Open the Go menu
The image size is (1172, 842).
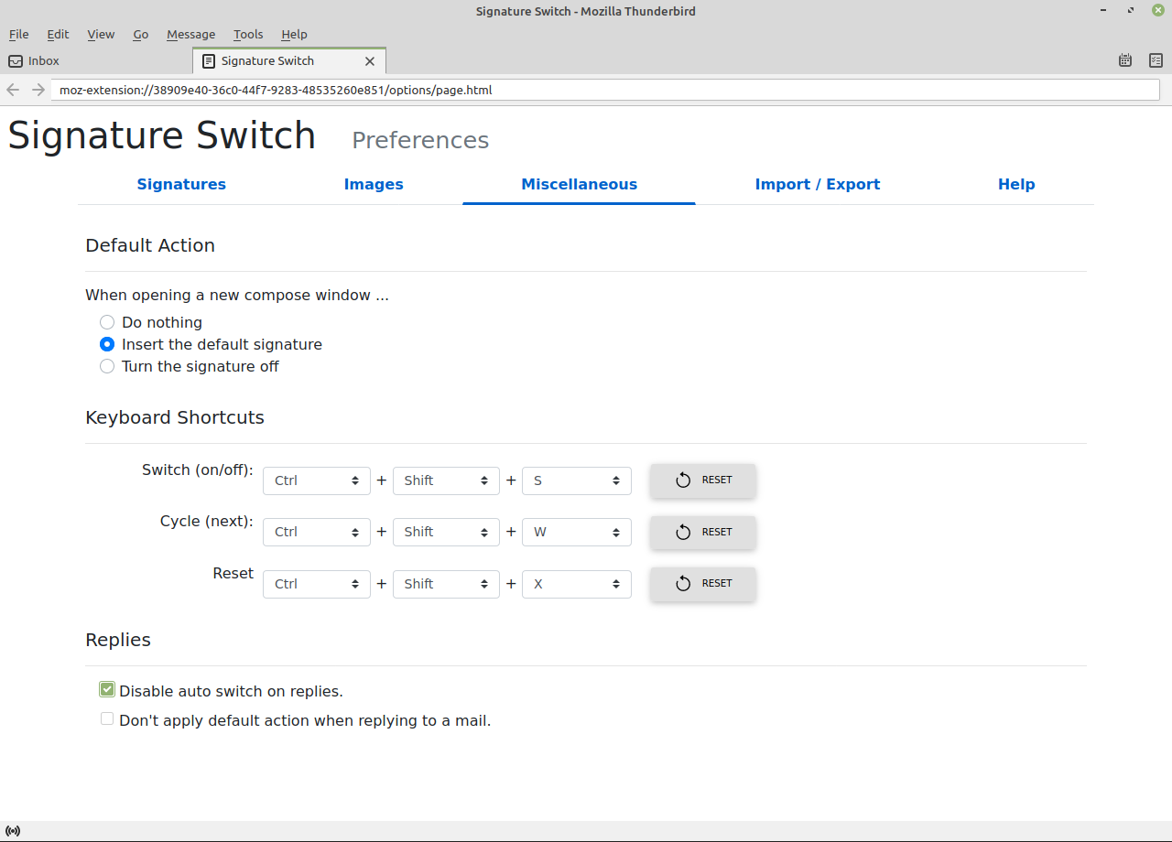141,34
